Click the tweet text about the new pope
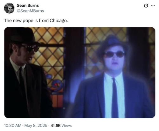The width and height of the screenshot is (159, 131). (36, 20)
